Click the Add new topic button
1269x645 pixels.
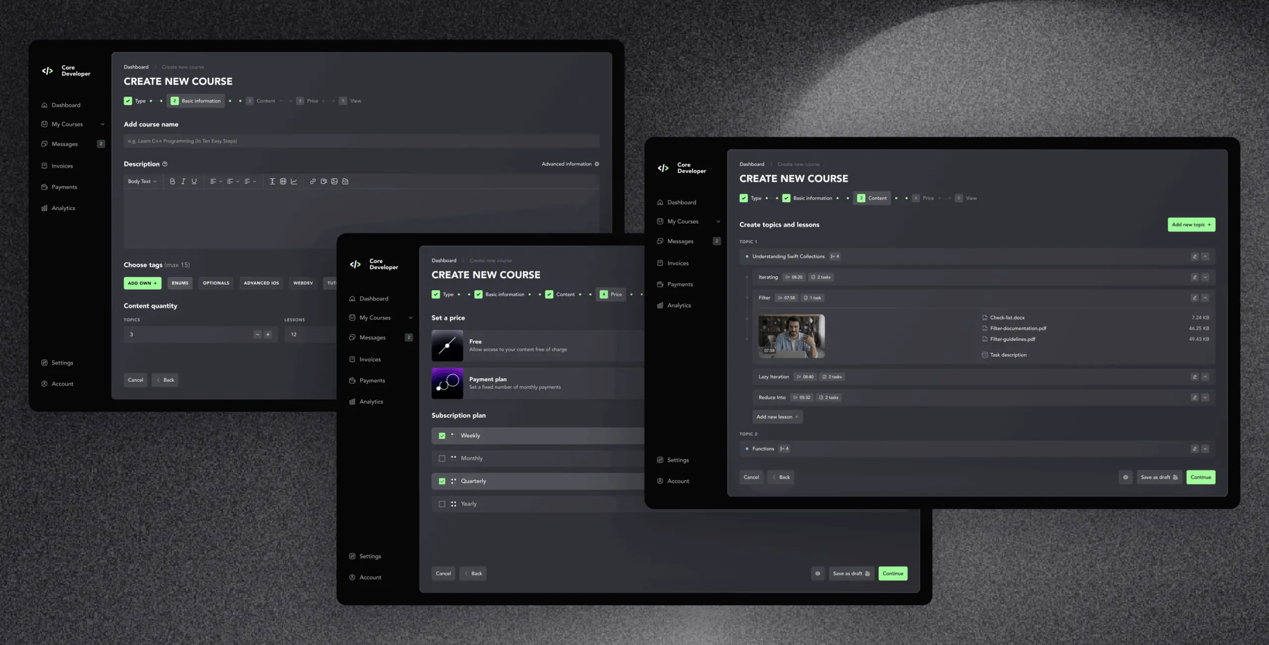click(1191, 224)
